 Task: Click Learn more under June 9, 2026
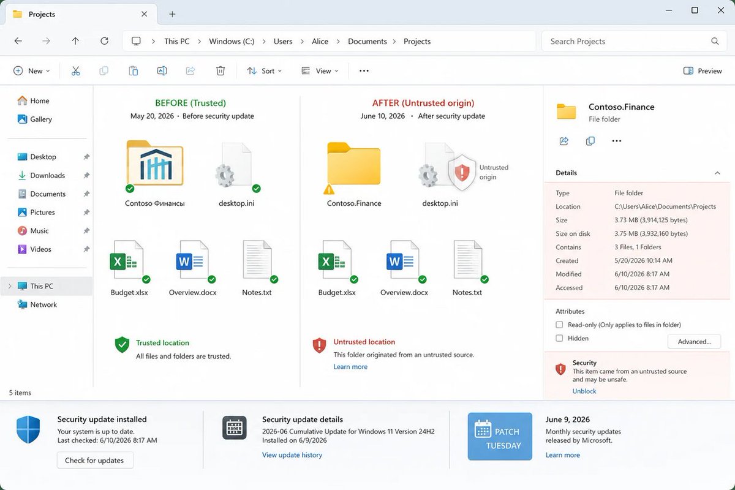coord(563,455)
